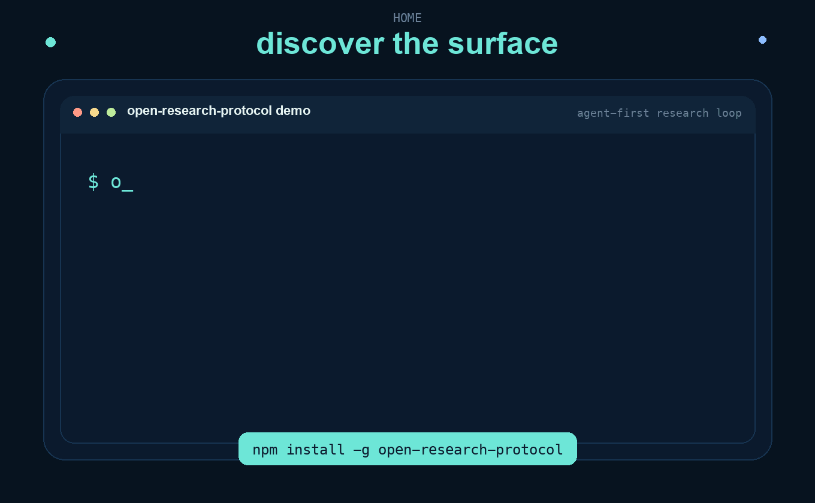Viewport: 815px width, 503px height.
Task: Select the teal dot near the top left
Action: (51, 42)
